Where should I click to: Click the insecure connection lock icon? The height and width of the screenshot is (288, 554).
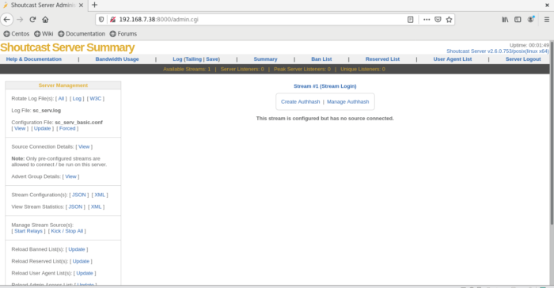[x=112, y=20]
